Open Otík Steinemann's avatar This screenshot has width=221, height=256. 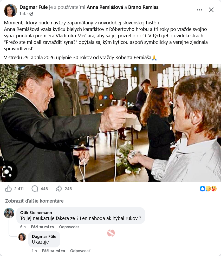coord(9,213)
